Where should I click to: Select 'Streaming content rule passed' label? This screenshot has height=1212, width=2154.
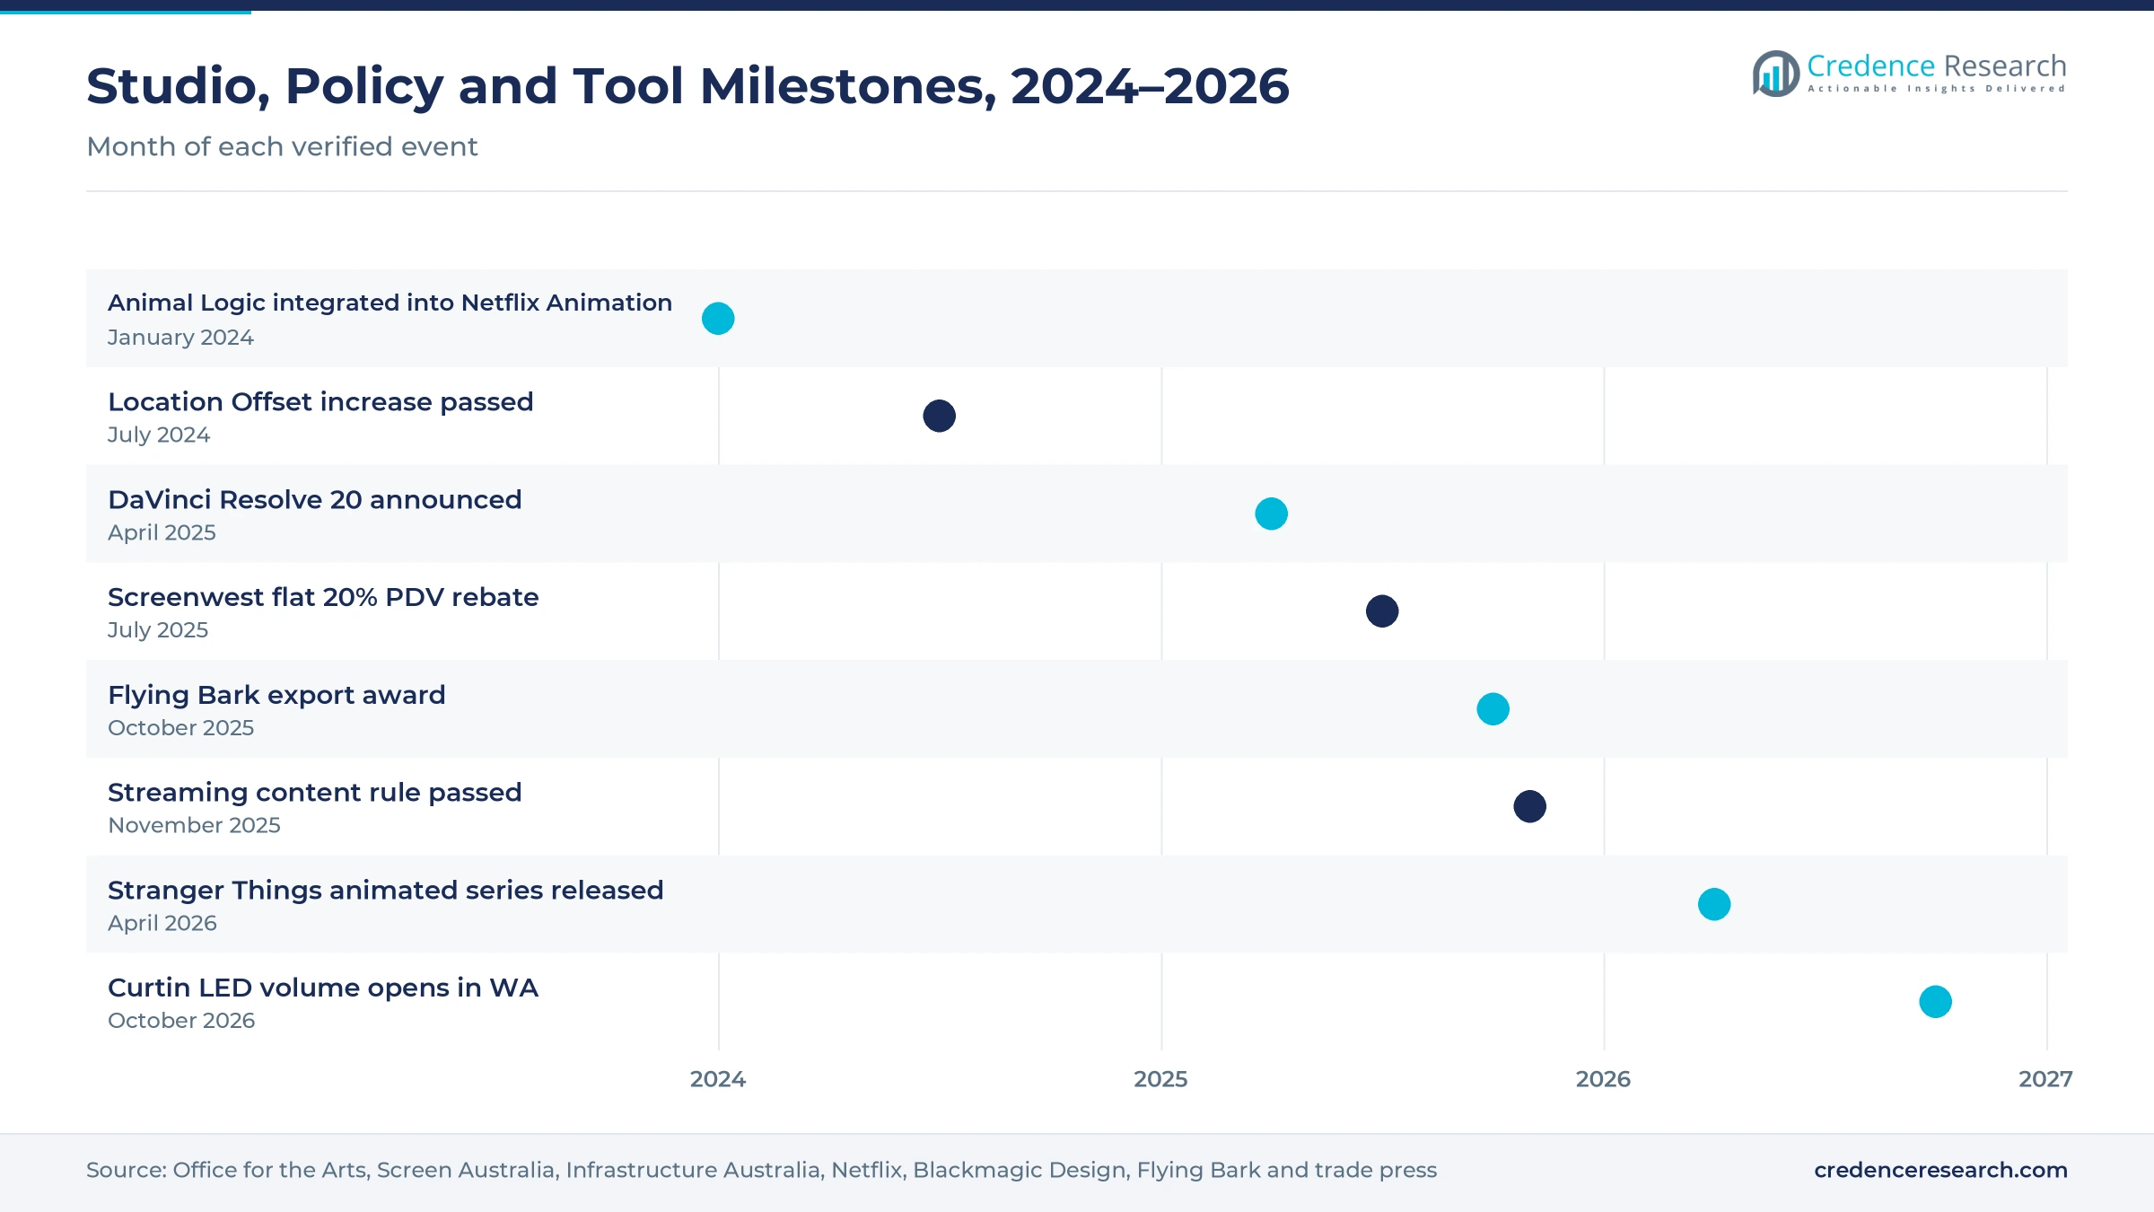point(314,793)
